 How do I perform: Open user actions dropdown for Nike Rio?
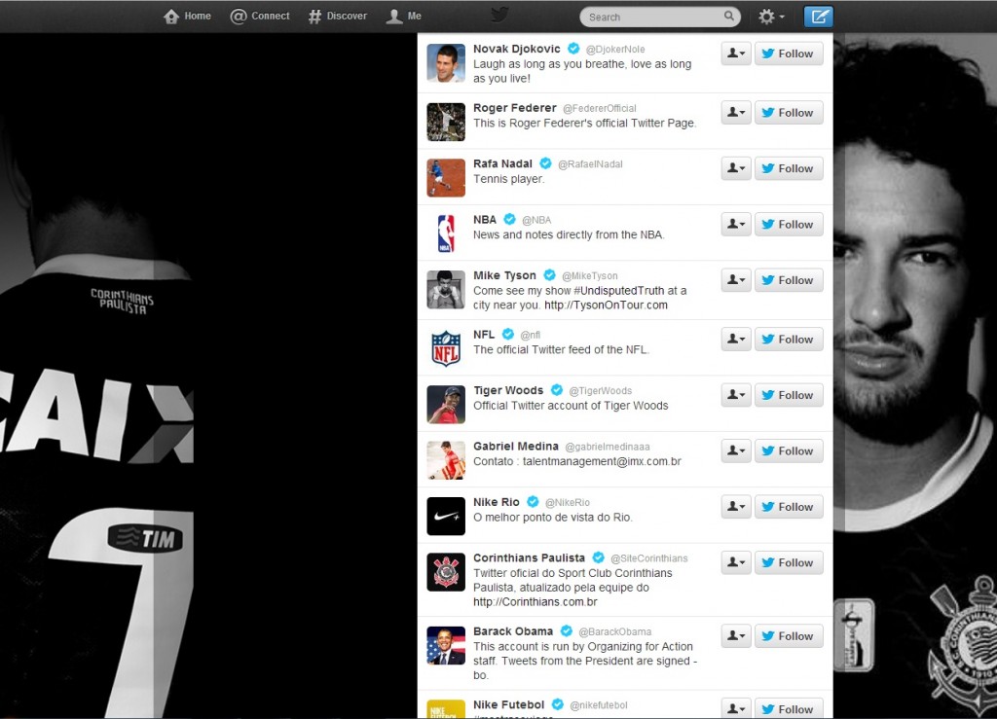(x=736, y=508)
